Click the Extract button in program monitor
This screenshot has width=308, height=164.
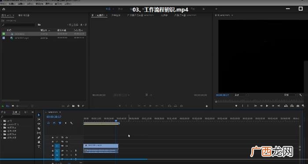point(292,106)
